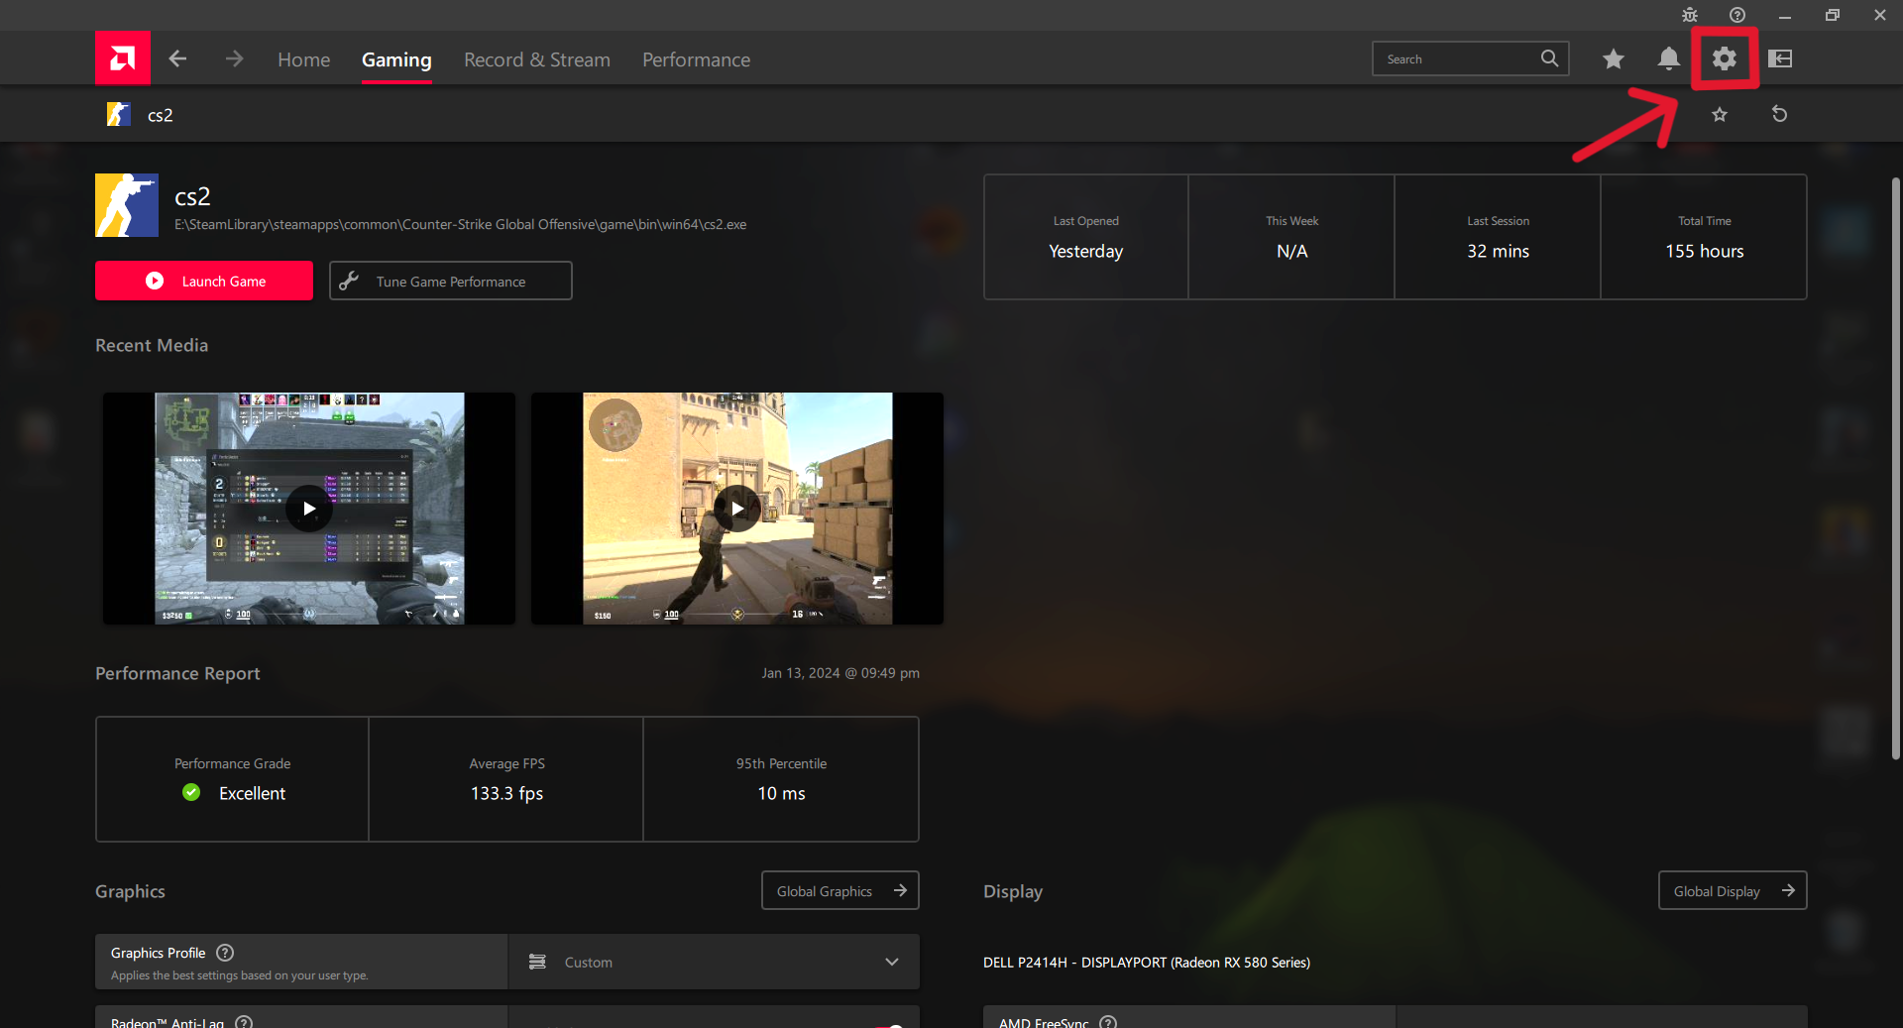Play the scoreboard recent media video
The image size is (1903, 1028).
309,509
